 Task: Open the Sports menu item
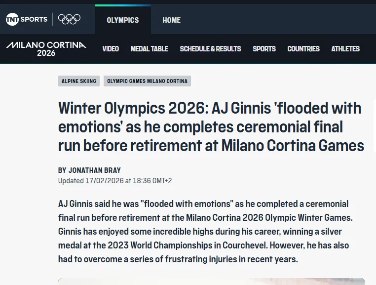pos(264,49)
